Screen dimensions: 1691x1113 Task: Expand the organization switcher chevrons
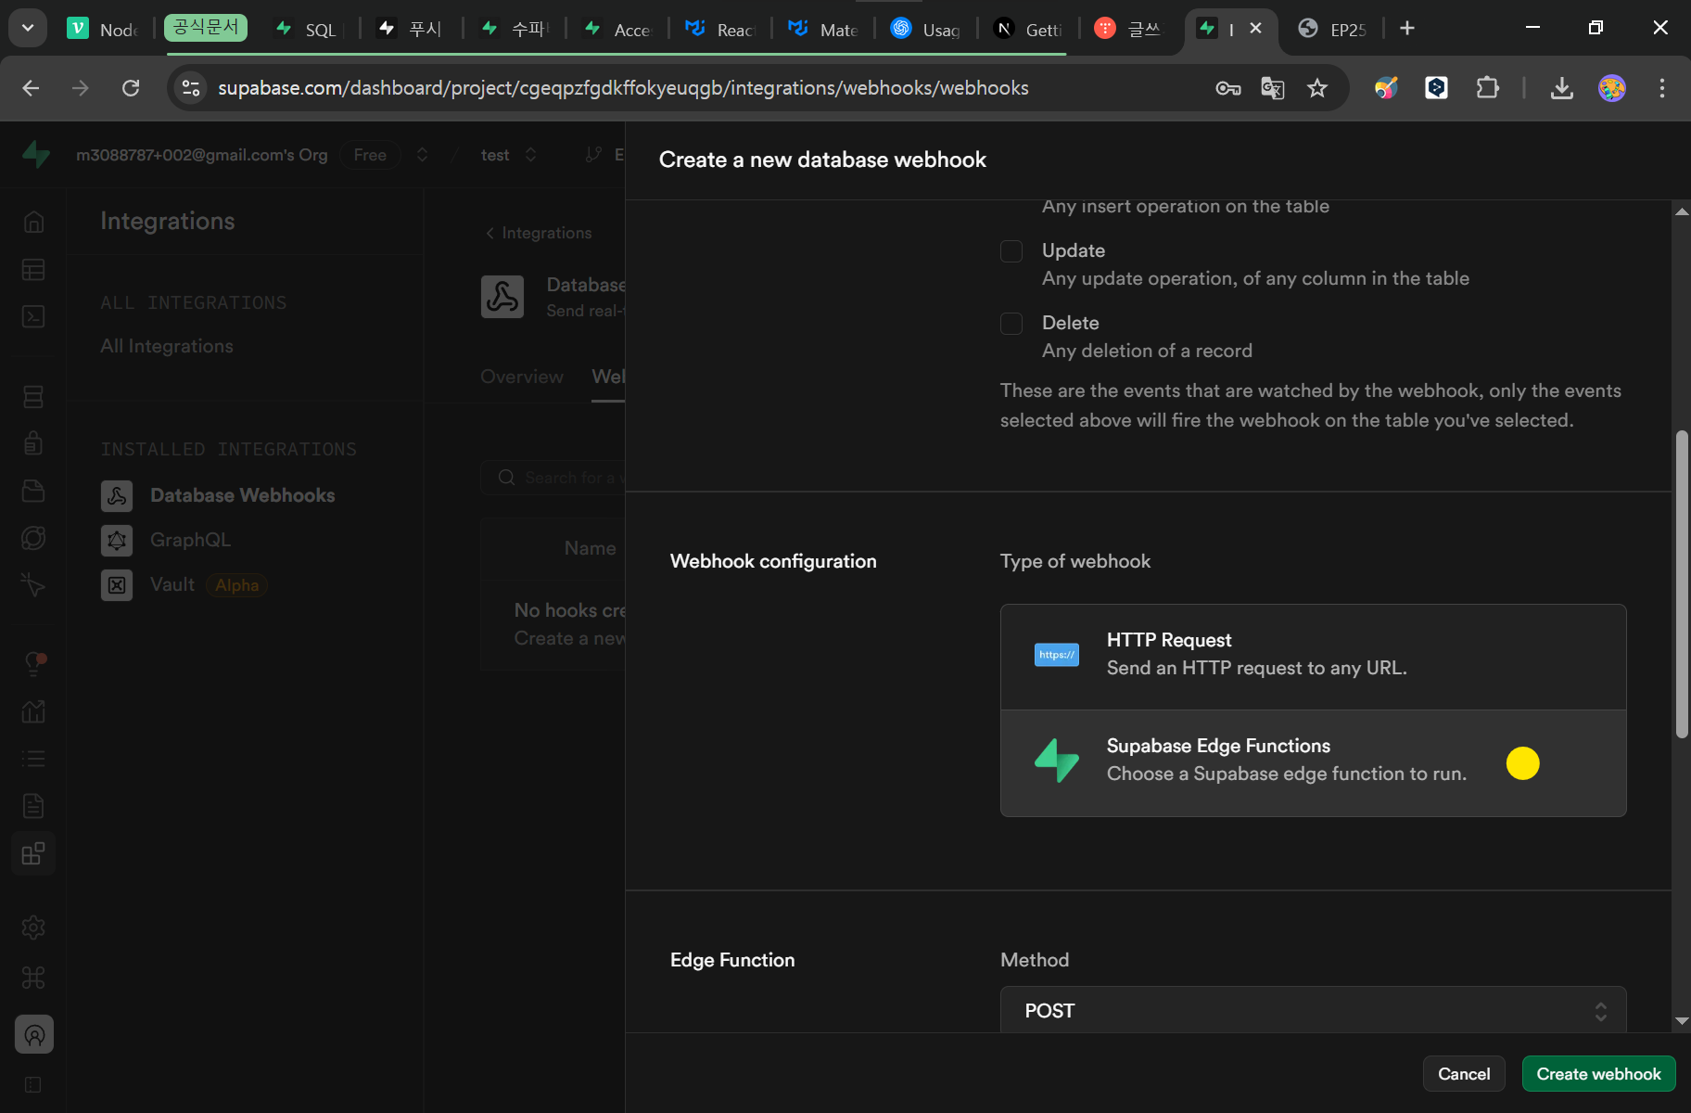click(x=422, y=155)
